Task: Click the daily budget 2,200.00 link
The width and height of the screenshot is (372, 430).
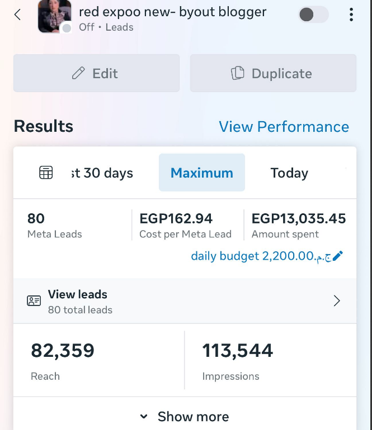Action: (261, 256)
